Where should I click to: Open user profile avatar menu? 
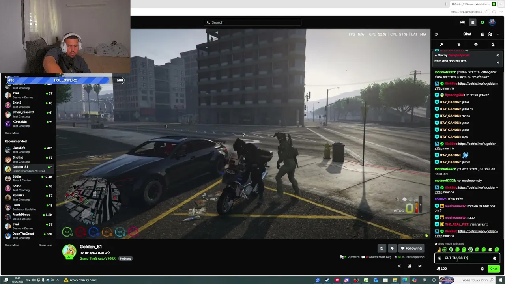pyautogui.click(x=492, y=22)
